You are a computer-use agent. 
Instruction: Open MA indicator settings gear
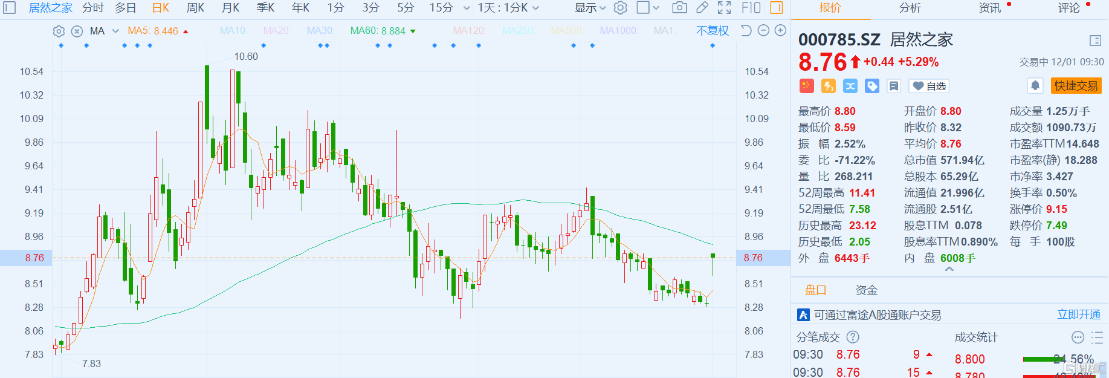tap(59, 31)
